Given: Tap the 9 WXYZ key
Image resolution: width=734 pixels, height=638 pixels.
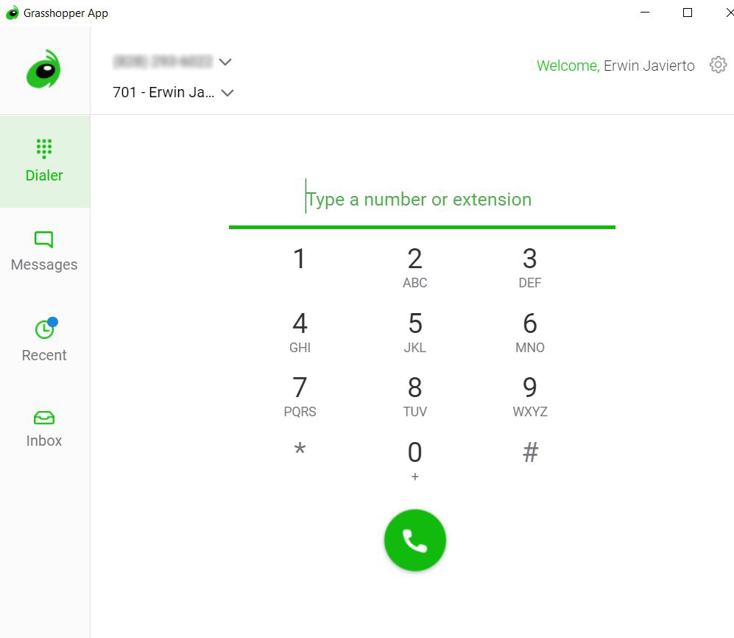Looking at the screenshot, I should click(x=530, y=396).
